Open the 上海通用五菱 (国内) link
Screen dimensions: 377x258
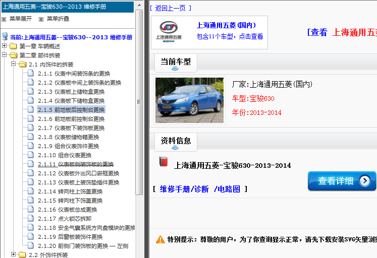click(227, 25)
